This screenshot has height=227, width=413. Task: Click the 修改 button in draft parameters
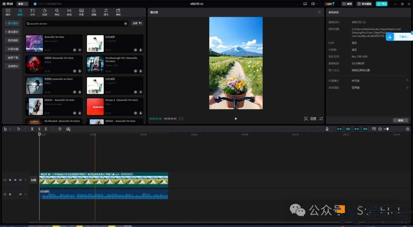point(400,120)
